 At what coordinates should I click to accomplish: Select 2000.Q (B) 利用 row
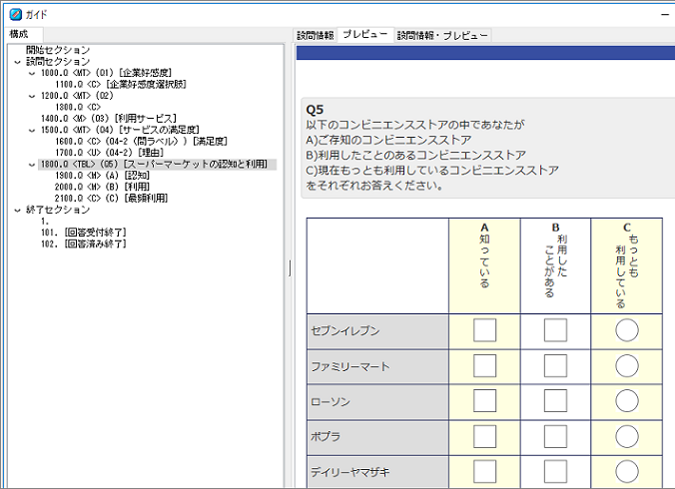click(103, 187)
